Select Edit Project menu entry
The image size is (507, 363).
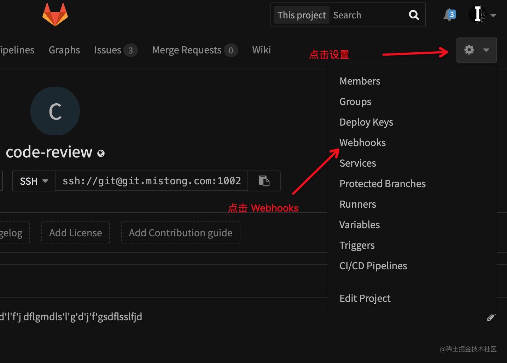(365, 298)
